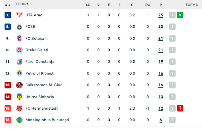
Task: Sort table by DG goal difference
Action: [x=148, y=5]
